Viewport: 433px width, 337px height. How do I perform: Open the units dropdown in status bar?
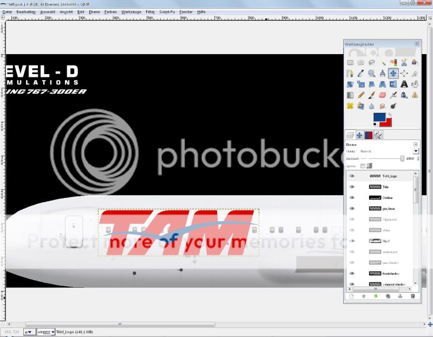(x=29, y=332)
